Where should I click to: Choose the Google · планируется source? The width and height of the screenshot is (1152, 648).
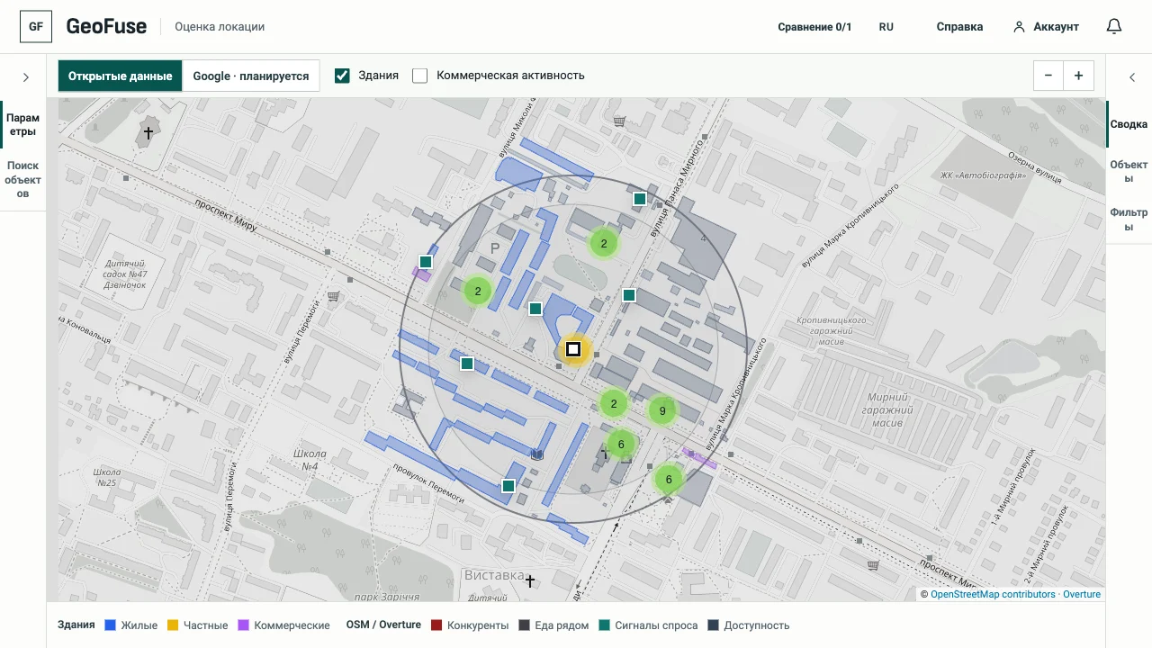pyautogui.click(x=251, y=76)
